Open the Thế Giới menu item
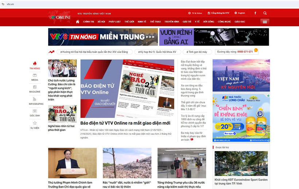Image resolution: width=299 pixels, height=189 pixels. [x=129, y=22]
